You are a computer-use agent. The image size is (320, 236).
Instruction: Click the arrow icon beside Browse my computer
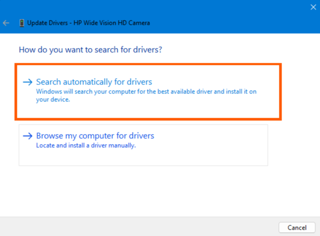click(28, 136)
